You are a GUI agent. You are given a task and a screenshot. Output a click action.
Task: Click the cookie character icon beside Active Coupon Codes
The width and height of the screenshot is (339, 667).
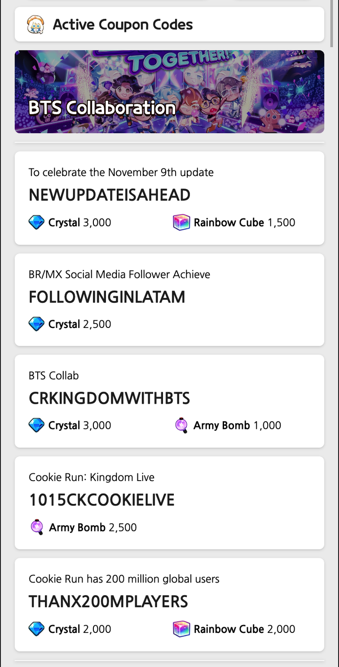pos(35,25)
